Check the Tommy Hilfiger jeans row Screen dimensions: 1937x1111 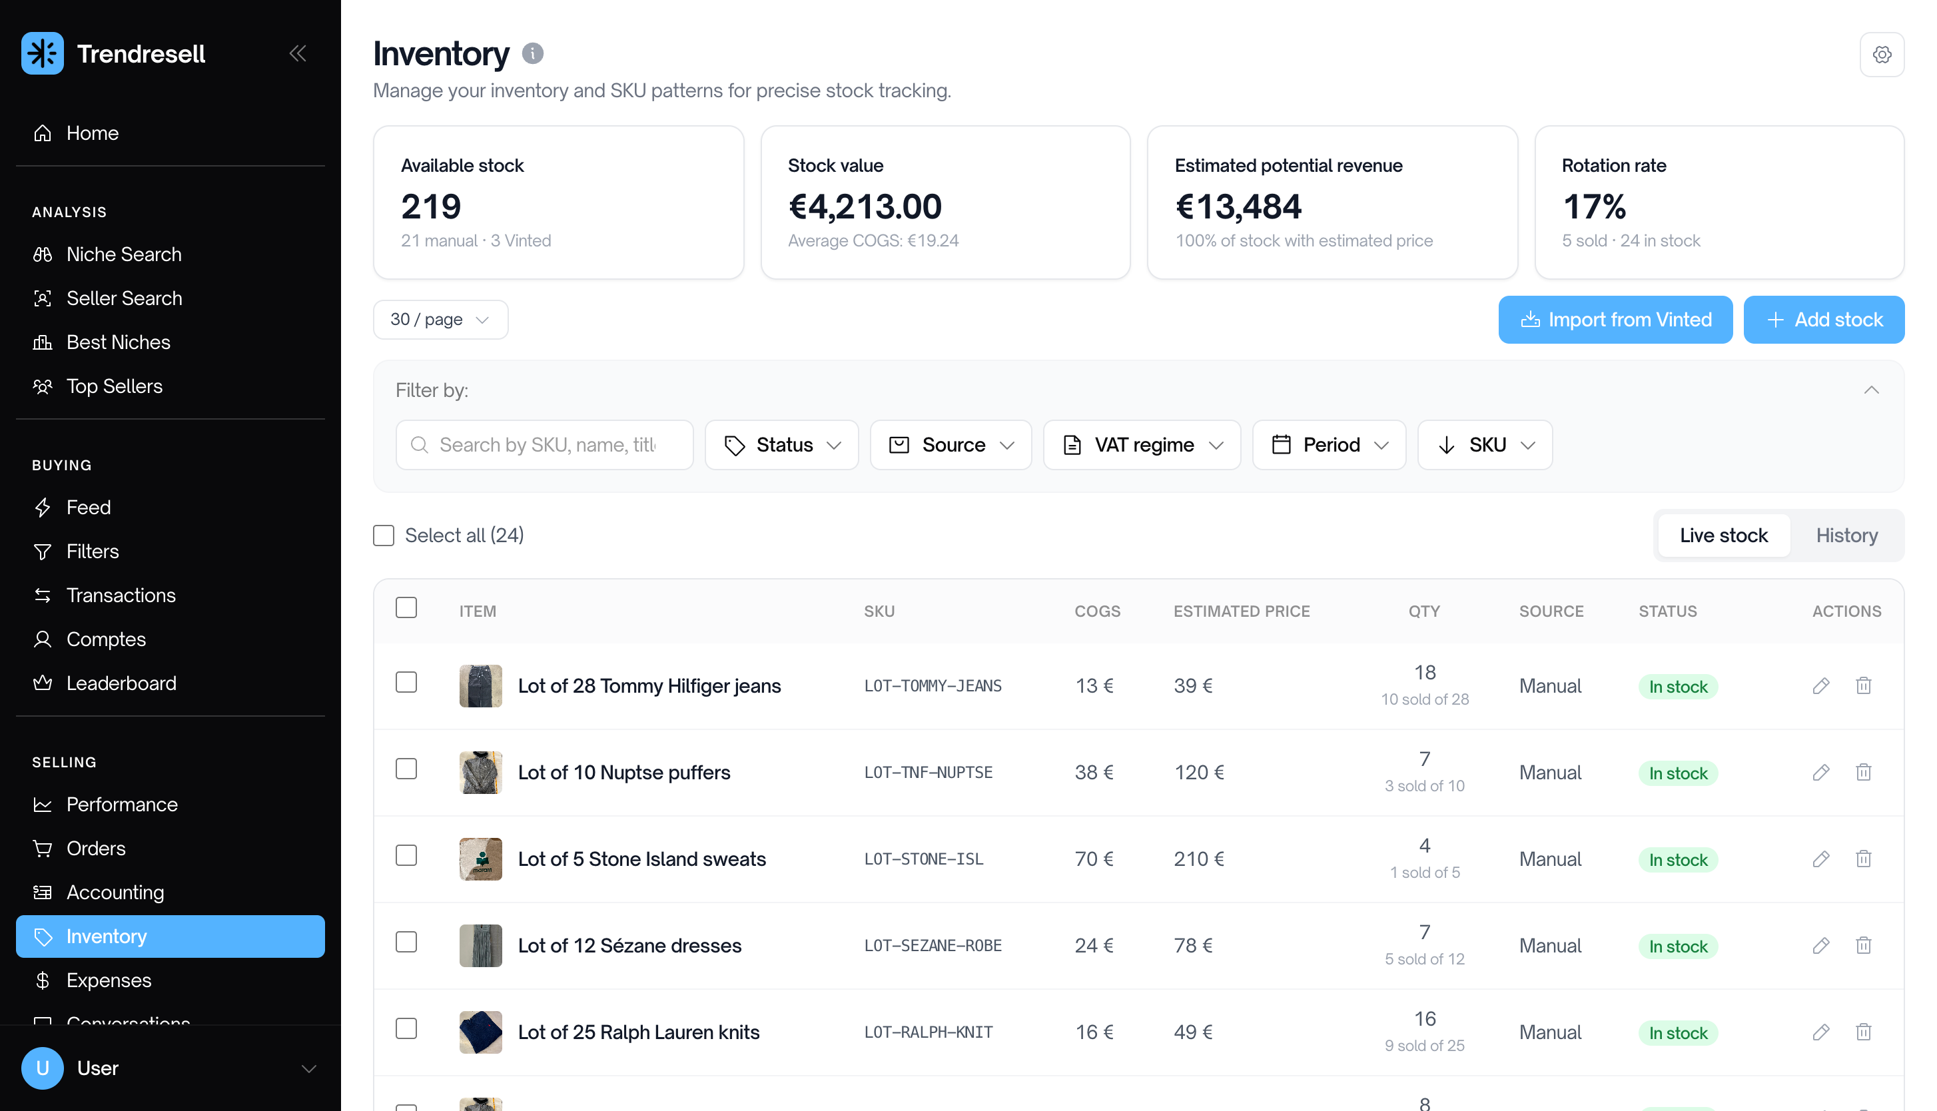406,682
